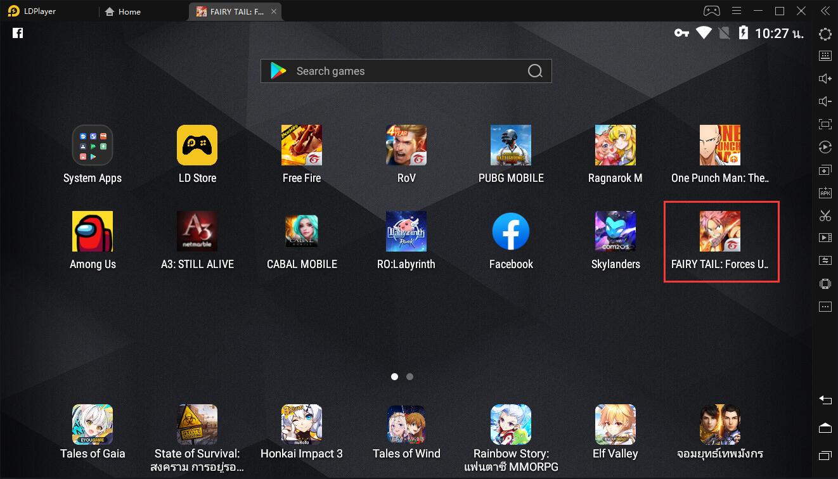Click the clock showing 10:27
This screenshot has width=838, height=479.
tap(779, 34)
